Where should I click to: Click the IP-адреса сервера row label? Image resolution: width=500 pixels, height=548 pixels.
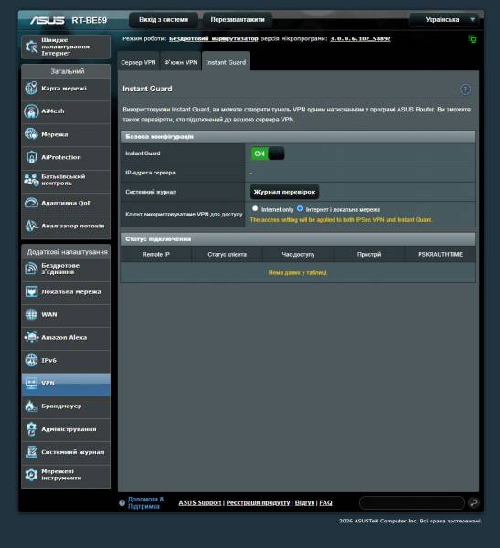(150, 173)
